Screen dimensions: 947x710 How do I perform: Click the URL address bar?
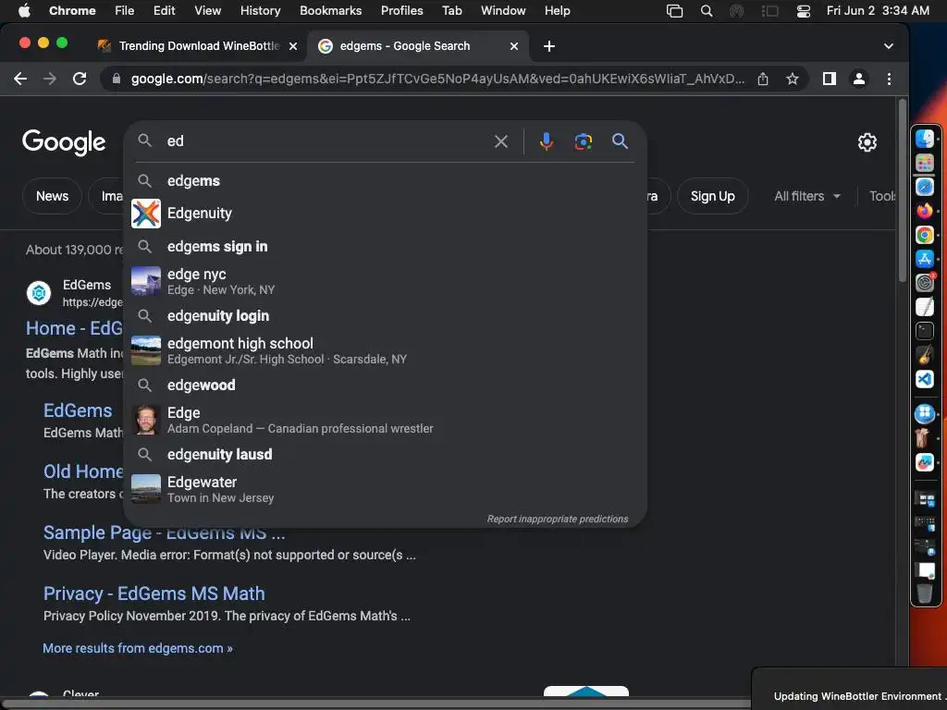click(437, 79)
